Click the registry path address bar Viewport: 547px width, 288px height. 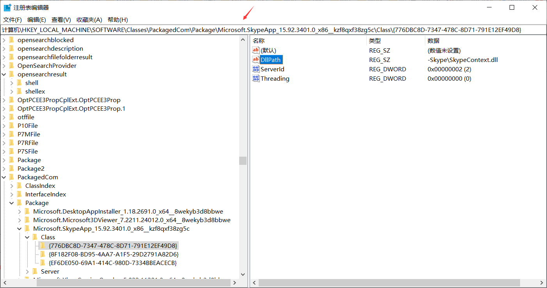pos(273,30)
